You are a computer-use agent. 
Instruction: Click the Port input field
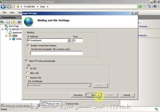coord(78,40)
